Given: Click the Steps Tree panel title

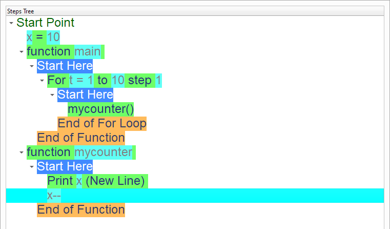Looking at the screenshot, I should (20, 11).
